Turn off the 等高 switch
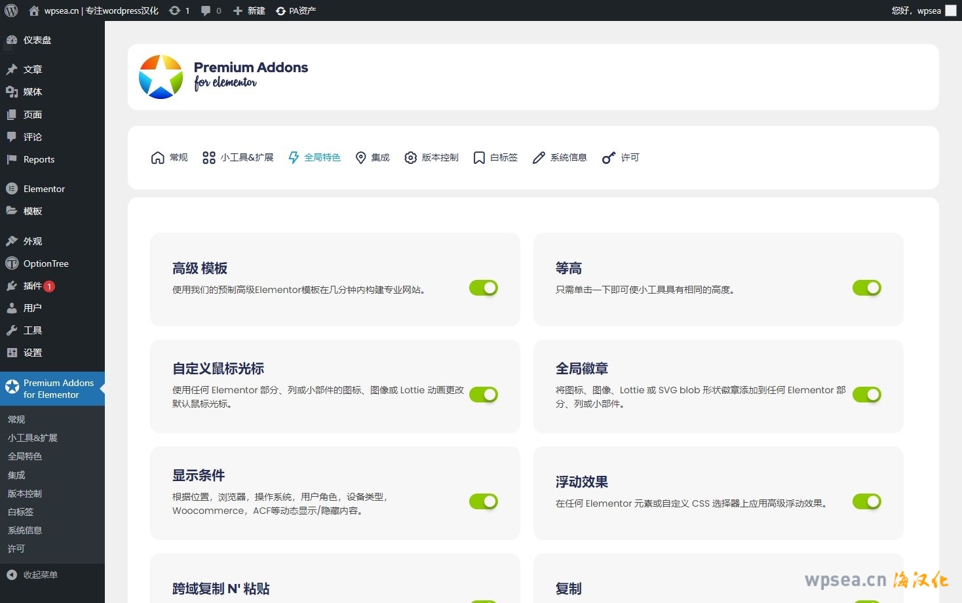The width and height of the screenshot is (962, 603). pyautogui.click(x=866, y=288)
